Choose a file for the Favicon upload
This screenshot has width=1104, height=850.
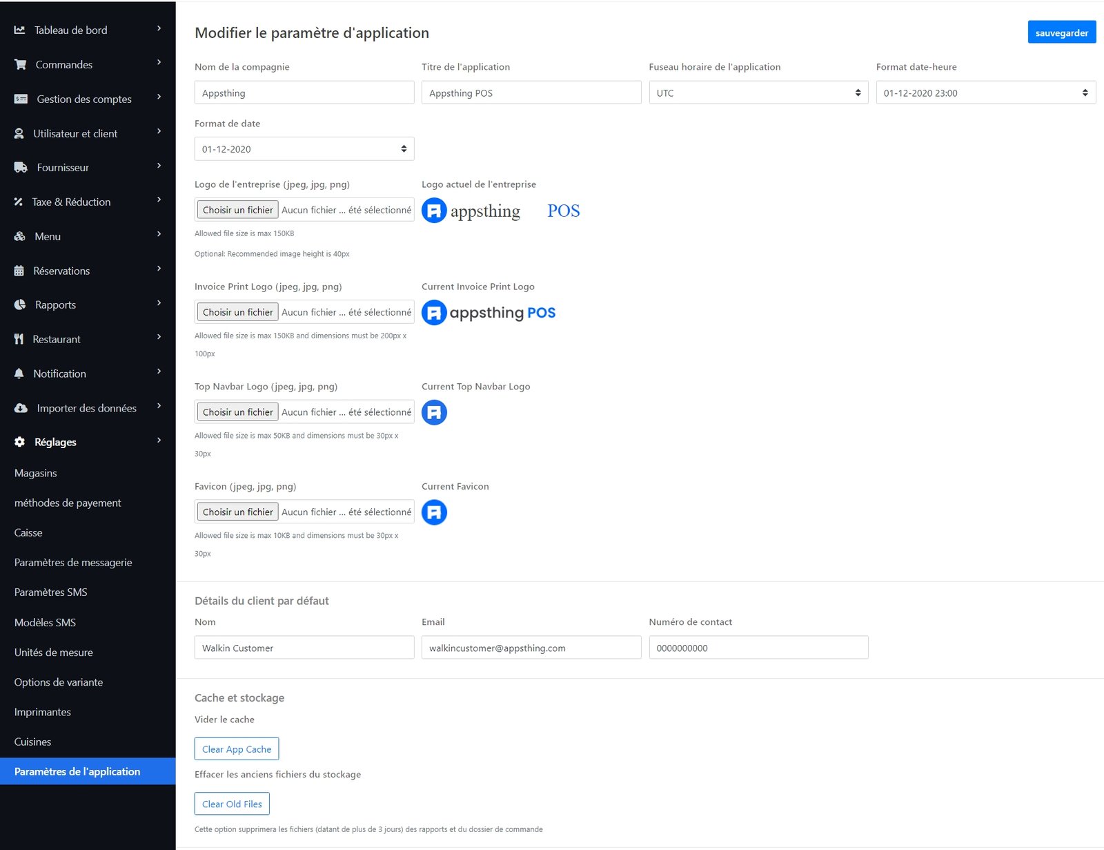pos(238,512)
